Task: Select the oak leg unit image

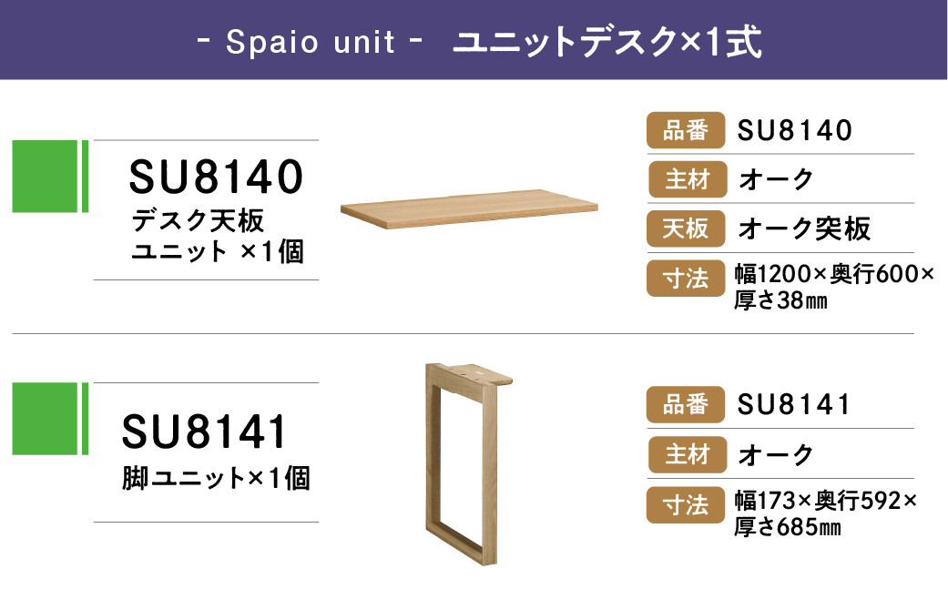Action: [469, 464]
